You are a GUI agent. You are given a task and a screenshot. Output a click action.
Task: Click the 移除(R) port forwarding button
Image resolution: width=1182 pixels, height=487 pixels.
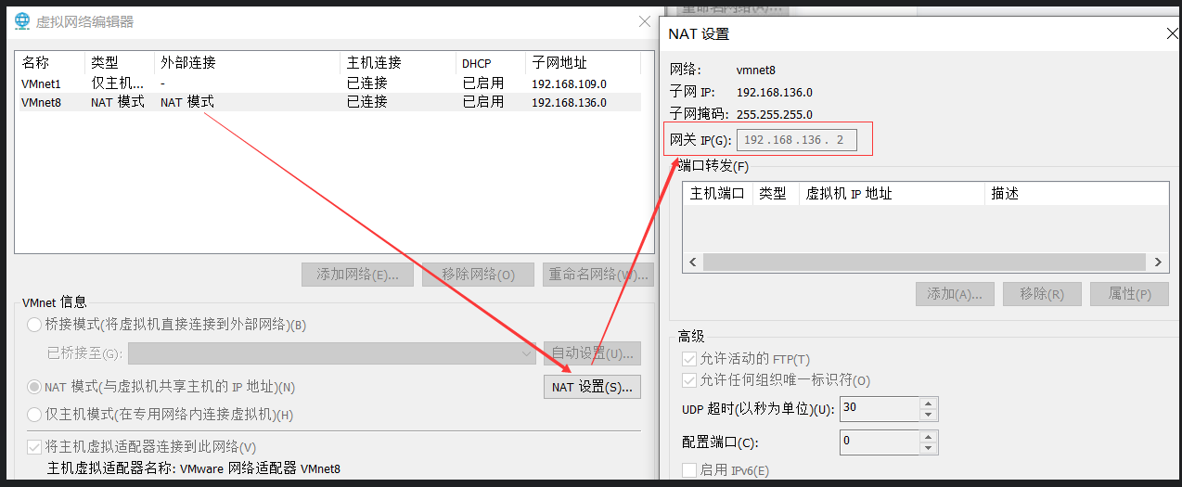point(1042,294)
